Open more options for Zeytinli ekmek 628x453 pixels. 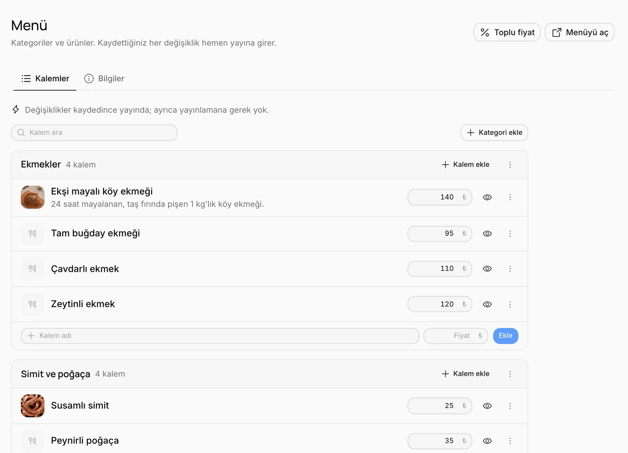click(x=510, y=304)
